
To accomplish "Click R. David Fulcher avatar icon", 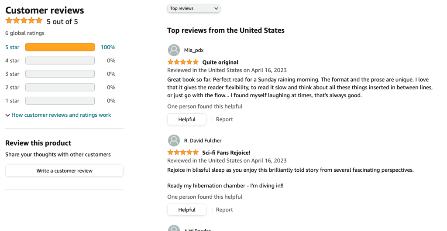I will [174, 140].
